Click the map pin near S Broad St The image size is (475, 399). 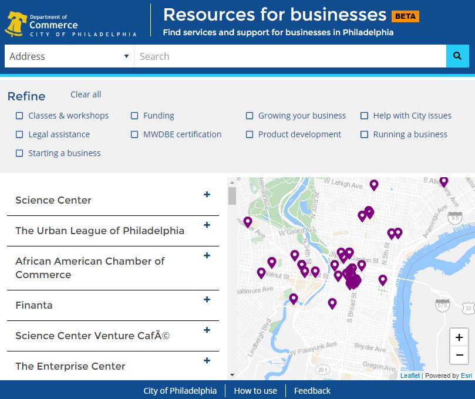(332, 303)
